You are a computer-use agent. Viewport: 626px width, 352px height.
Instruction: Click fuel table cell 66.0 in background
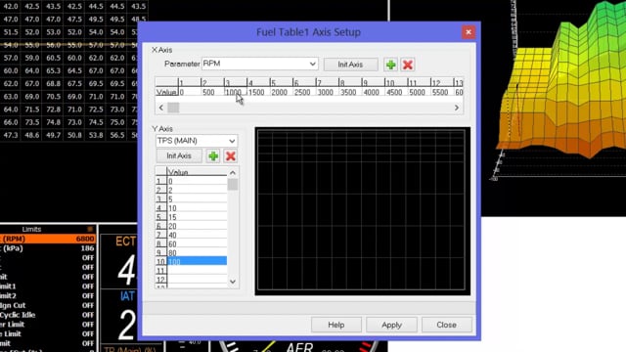coord(11,122)
